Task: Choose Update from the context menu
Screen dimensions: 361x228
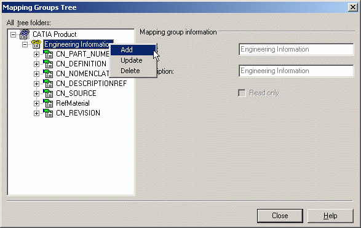Action: pos(133,60)
